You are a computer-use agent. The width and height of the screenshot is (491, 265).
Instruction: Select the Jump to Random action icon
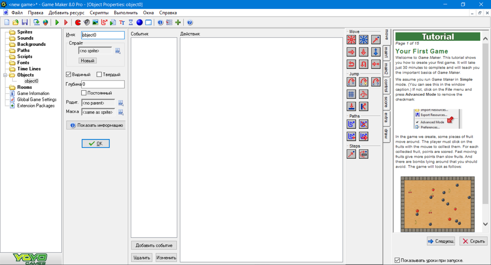[x=376, y=82]
